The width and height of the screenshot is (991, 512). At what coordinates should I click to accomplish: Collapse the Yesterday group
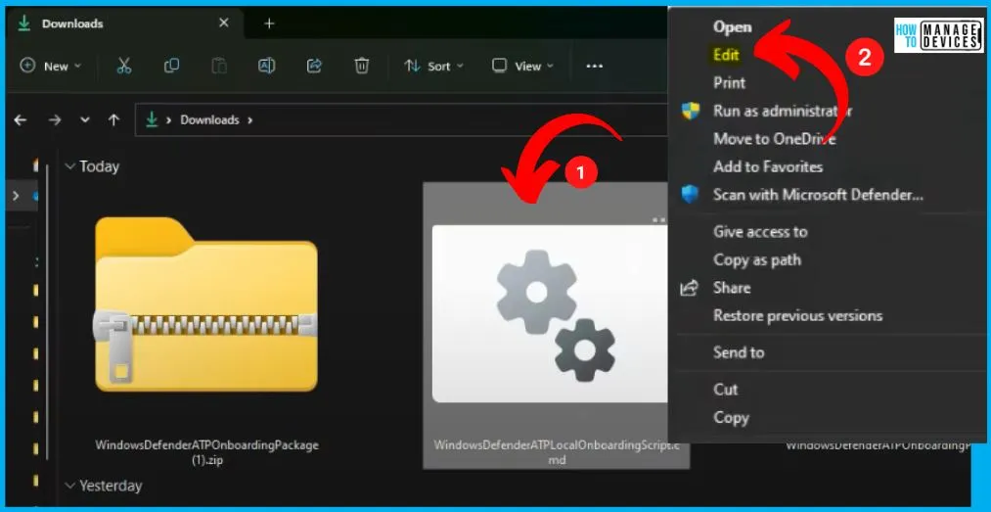[69, 486]
